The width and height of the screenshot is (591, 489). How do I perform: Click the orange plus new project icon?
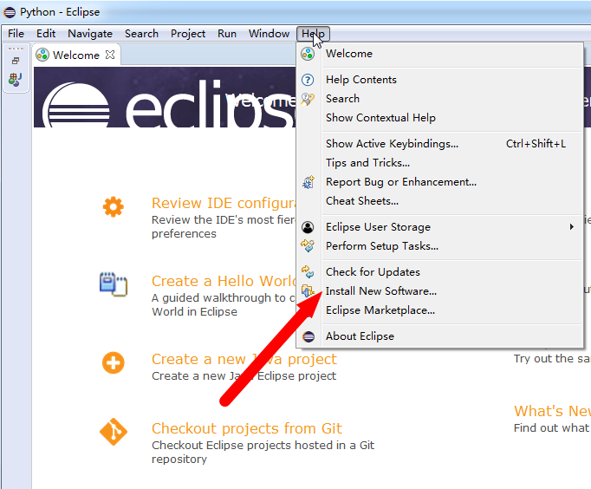(113, 362)
